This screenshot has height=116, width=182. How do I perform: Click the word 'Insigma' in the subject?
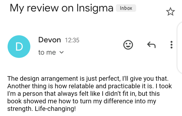click(95, 8)
